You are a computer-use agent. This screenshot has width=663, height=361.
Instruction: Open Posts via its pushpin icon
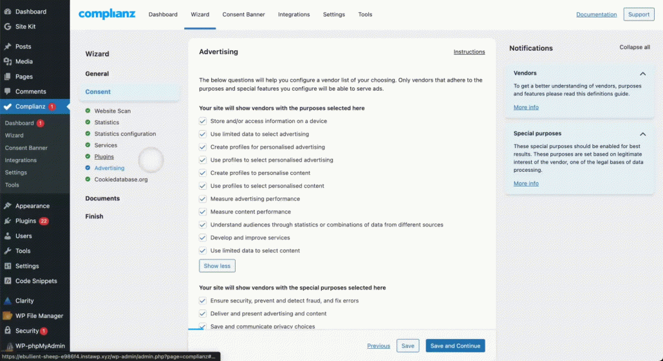pos(8,46)
